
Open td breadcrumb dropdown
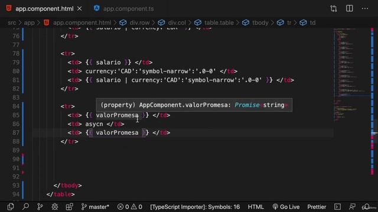coord(307,22)
